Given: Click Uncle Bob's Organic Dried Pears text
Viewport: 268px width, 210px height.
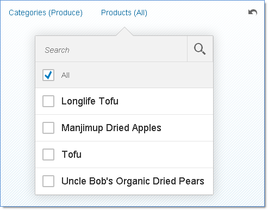Looking at the screenshot, I should pos(133,181).
